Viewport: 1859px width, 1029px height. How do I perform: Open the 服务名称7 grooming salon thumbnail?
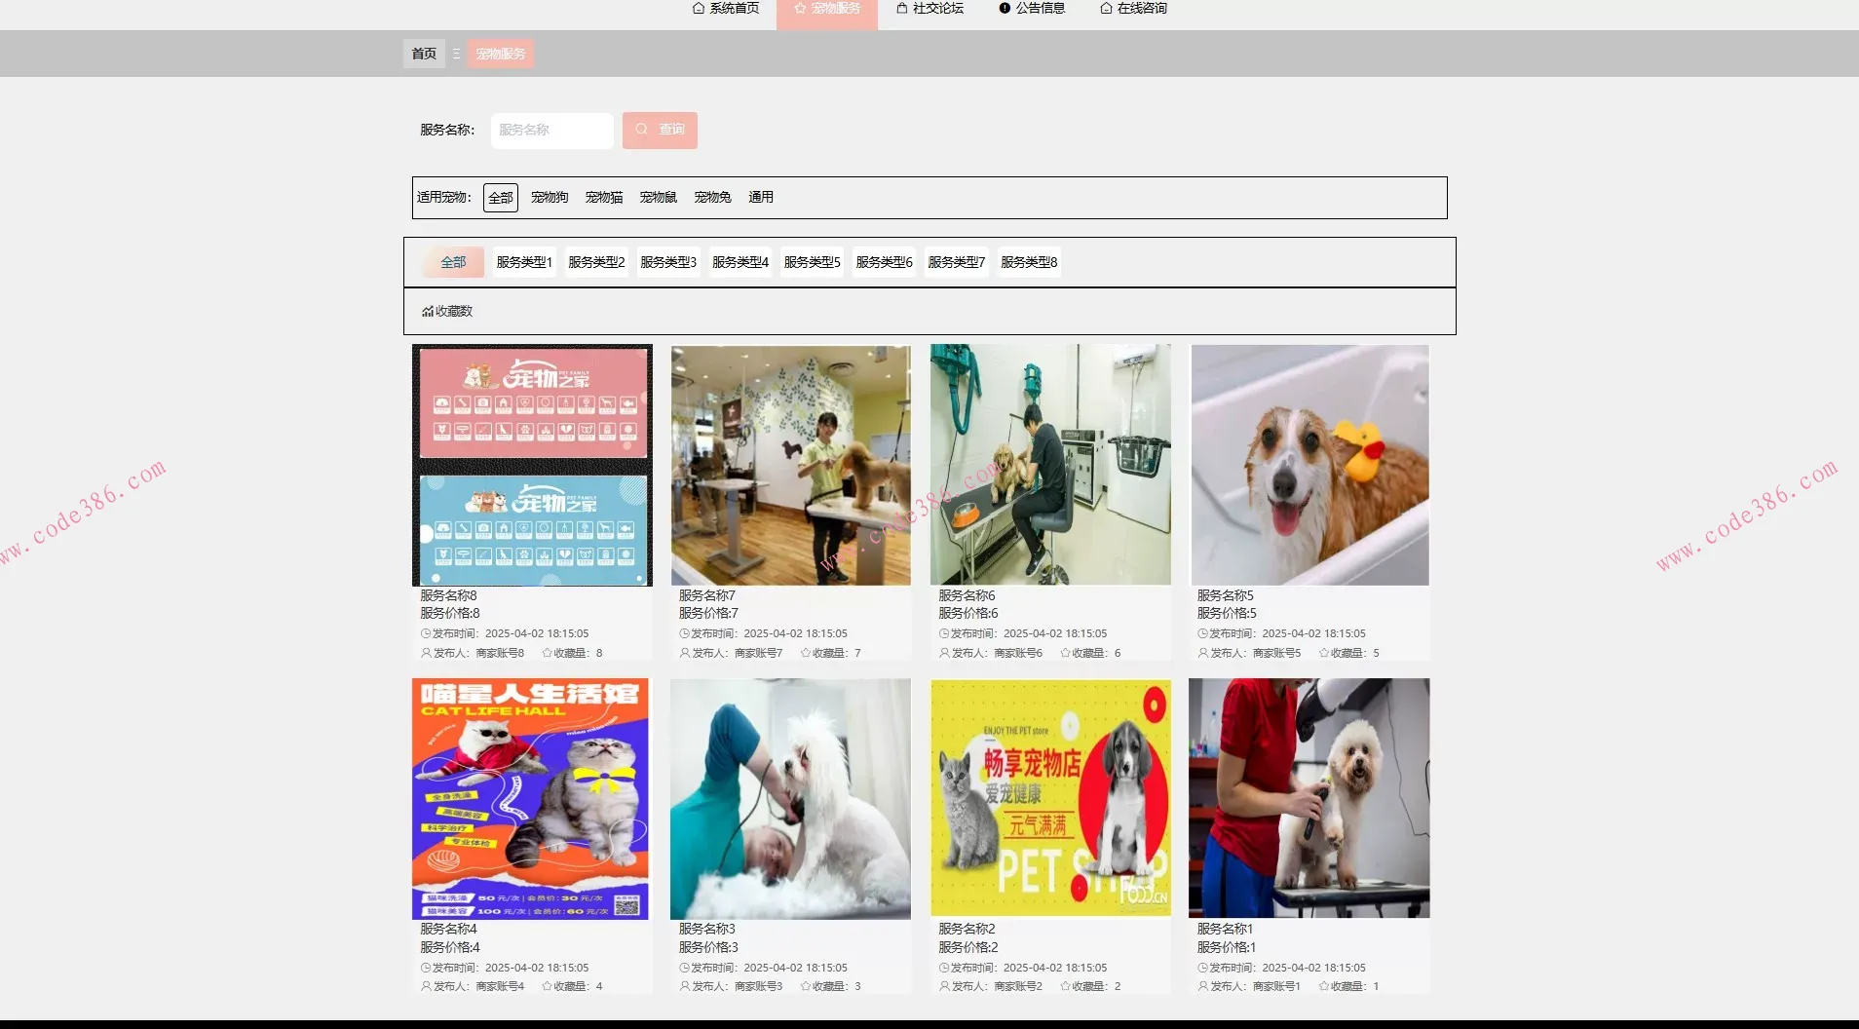click(x=791, y=465)
